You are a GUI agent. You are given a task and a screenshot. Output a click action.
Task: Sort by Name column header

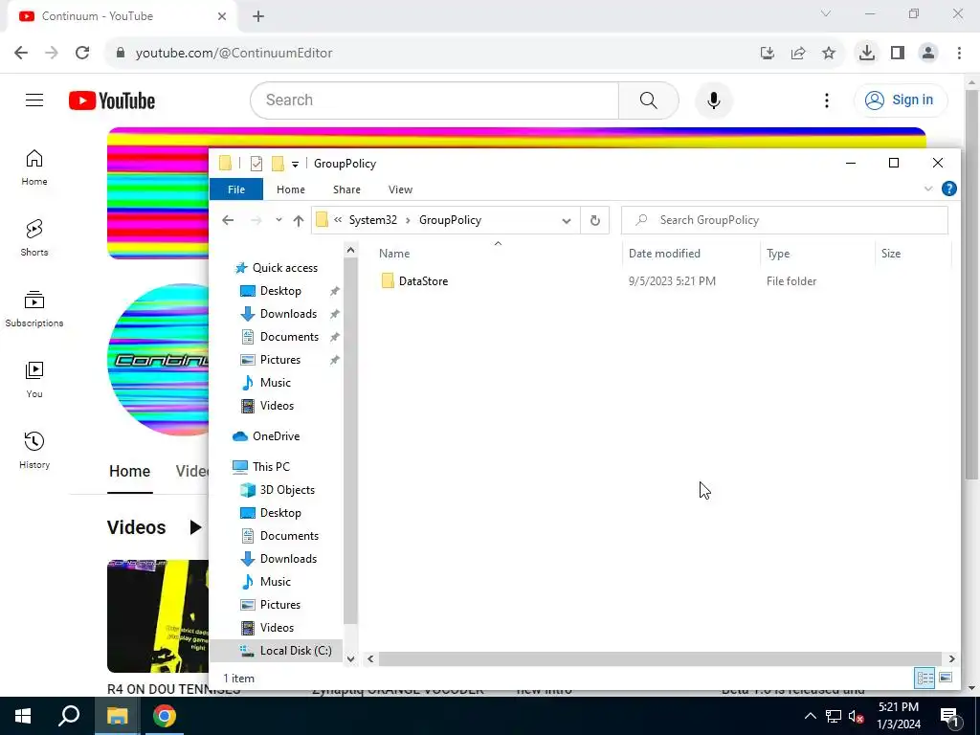pos(394,253)
